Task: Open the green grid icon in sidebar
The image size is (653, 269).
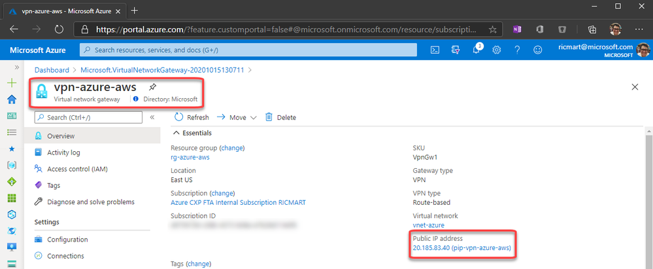Action: 12,198
